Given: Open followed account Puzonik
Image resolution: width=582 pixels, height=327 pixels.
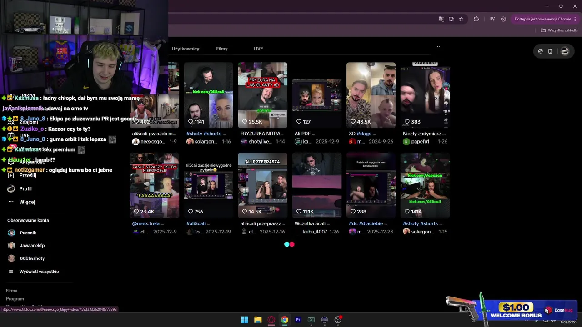Looking at the screenshot, I should point(28,233).
